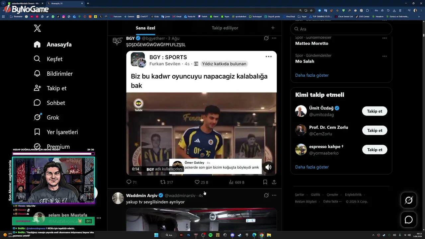Open more options for Matteo Moretto trend

[x=384, y=38]
